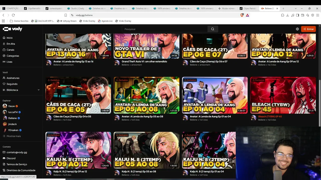The width and height of the screenshot is (321, 180).
Task: Click the Diretrizes da Comunidade icon
Action: (4, 170)
